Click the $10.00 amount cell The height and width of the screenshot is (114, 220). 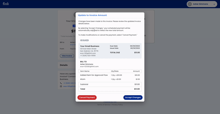tap(137, 75)
